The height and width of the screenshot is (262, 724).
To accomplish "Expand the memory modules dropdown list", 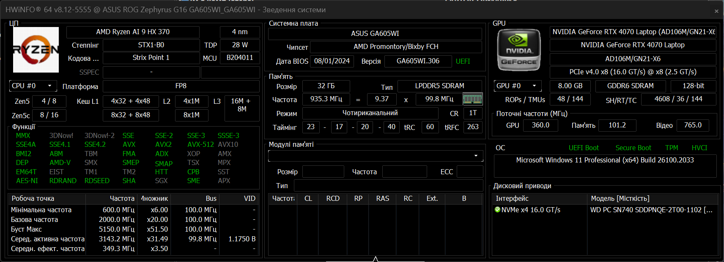I will pos(376,156).
